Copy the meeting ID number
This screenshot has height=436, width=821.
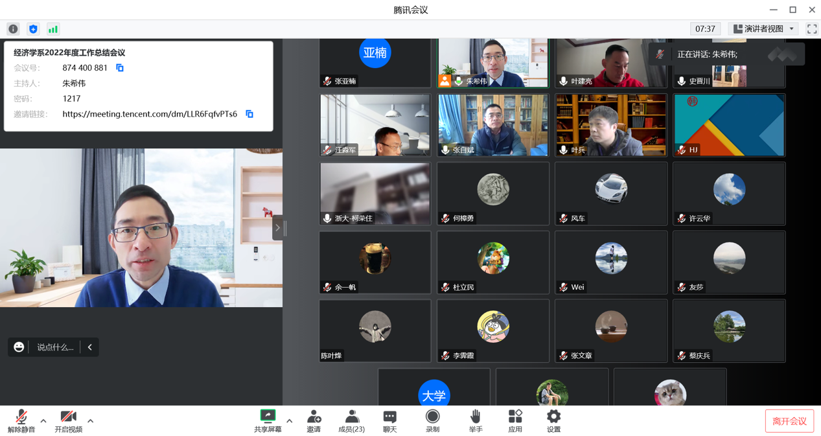pyautogui.click(x=120, y=68)
